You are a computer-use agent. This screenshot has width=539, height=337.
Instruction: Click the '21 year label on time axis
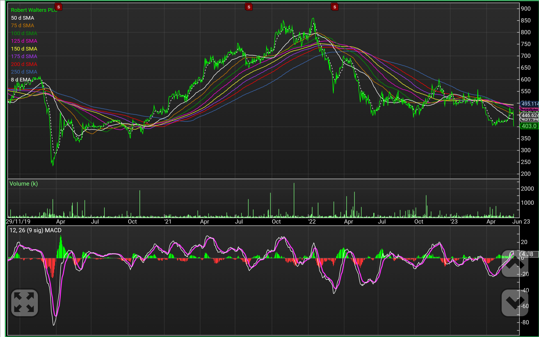[x=168, y=222]
